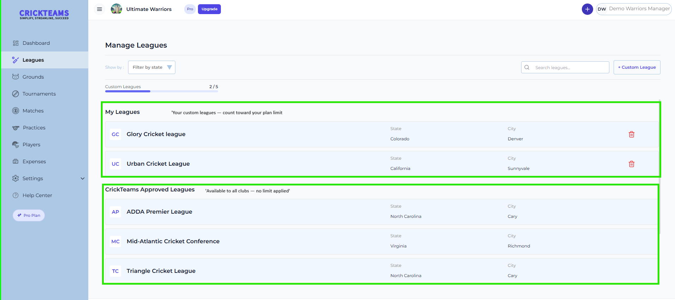Click the Pro badge beside team name
This screenshot has width=675, height=300.
coord(190,9)
